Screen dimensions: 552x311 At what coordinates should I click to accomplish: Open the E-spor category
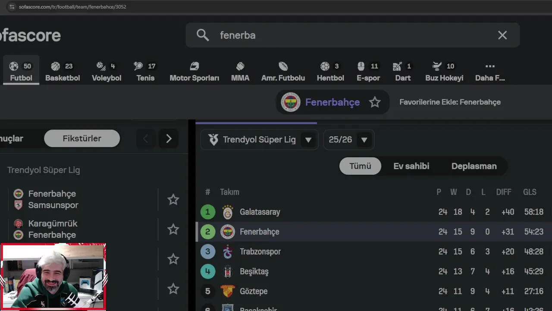click(x=368, y=70)
